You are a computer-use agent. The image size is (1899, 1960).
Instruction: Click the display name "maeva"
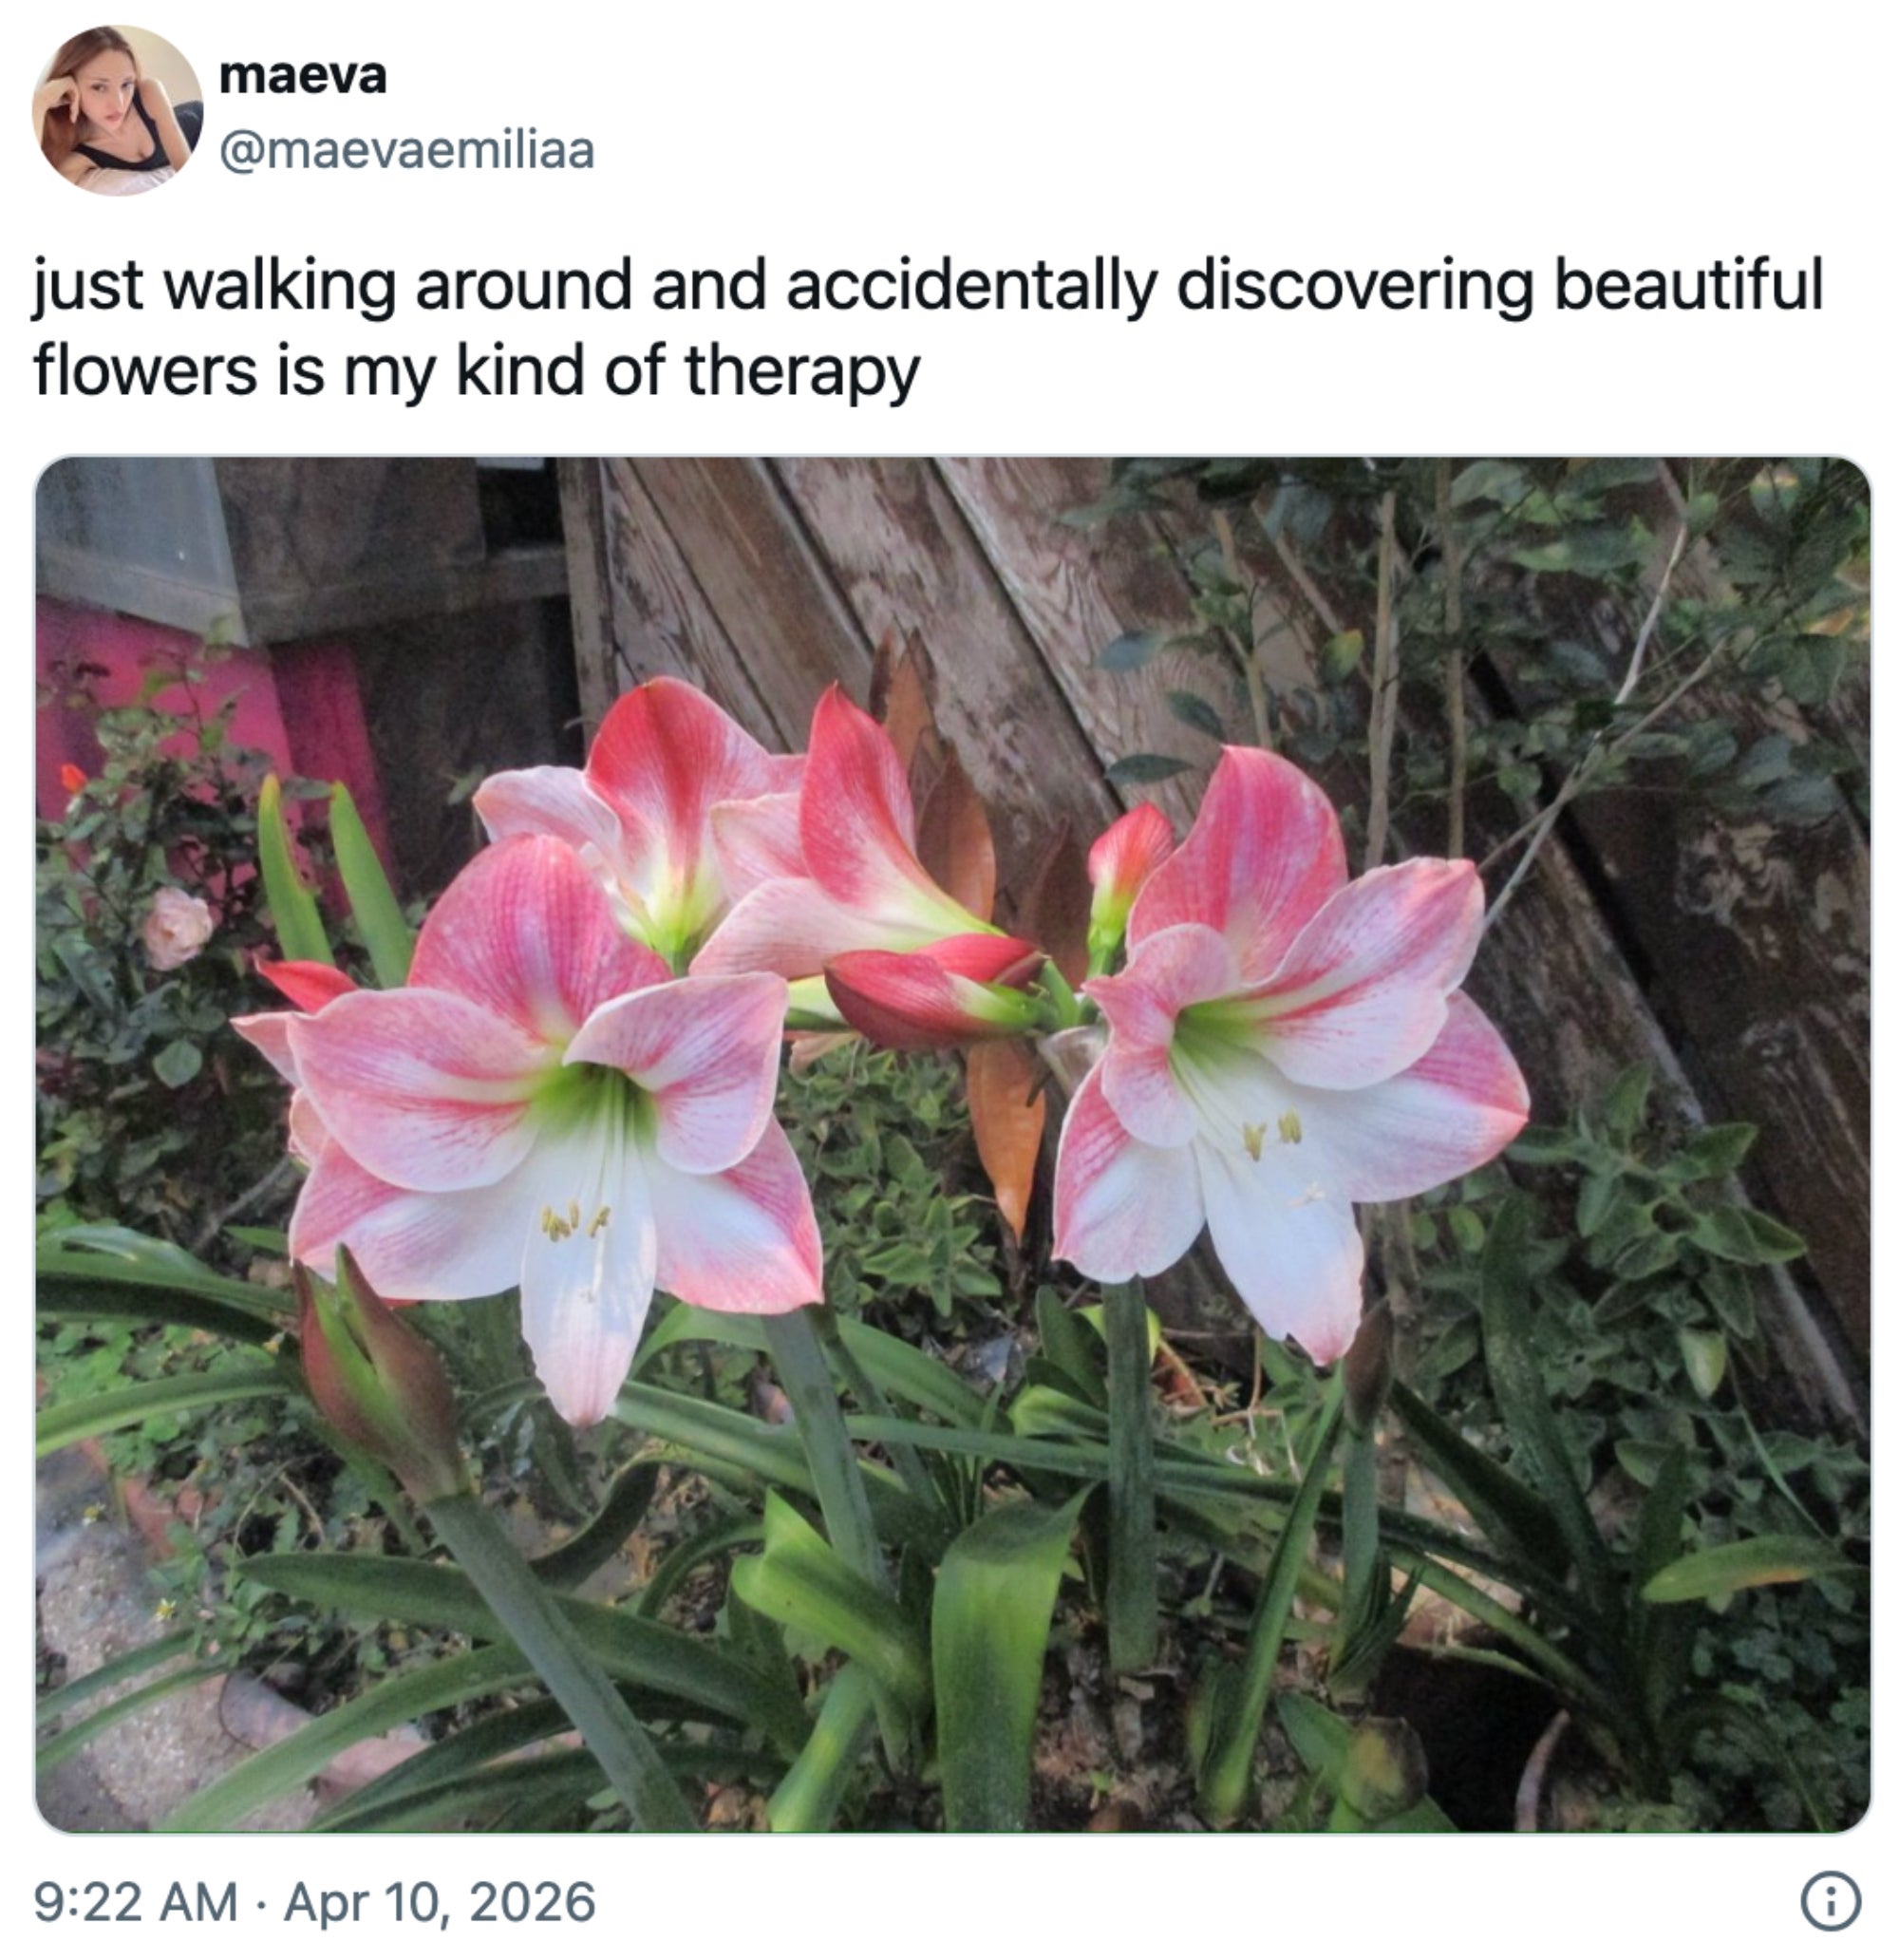302,76
